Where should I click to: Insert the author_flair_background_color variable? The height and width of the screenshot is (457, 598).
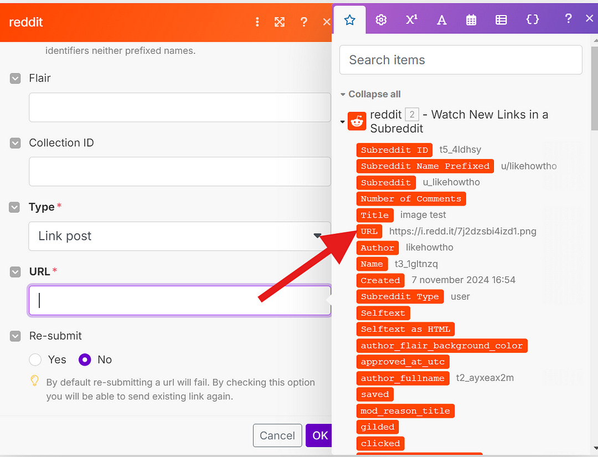(x=442, y=346)
